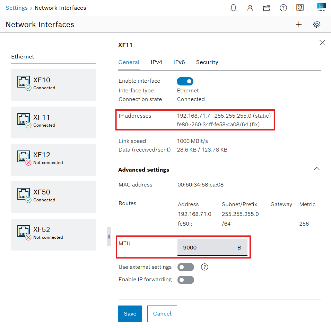Click the XF10 ethernet port icon
This screenshot has height=328, width=331.
pos(23,82)
